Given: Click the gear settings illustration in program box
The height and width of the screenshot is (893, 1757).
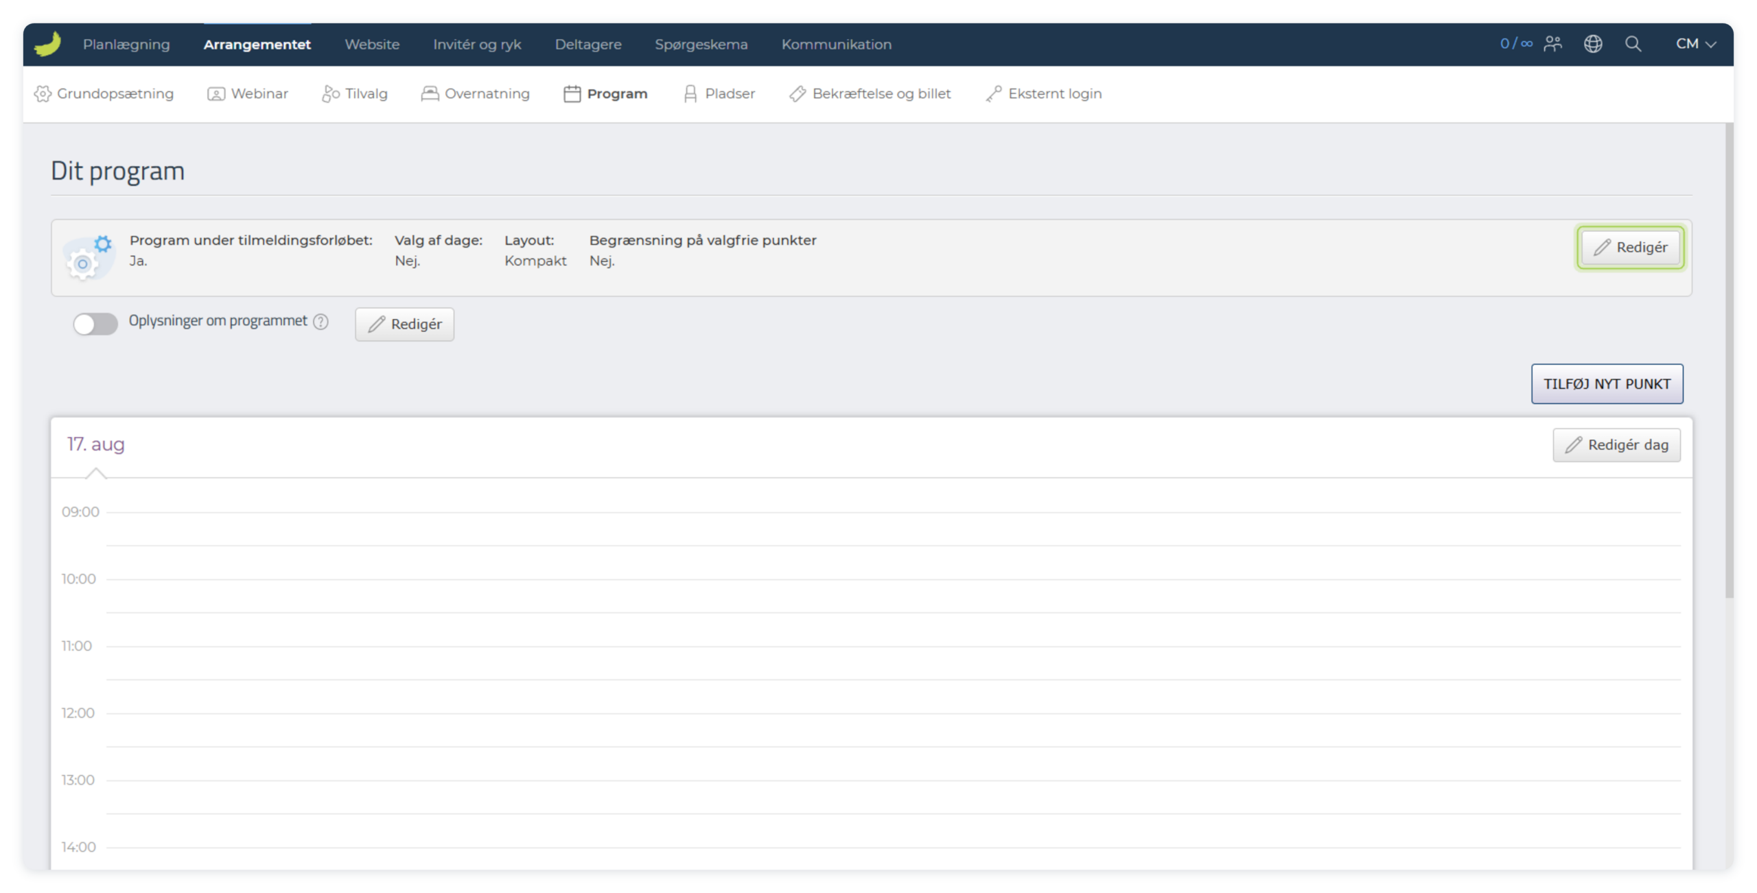Looking at the screenshot, I should [x=89, y=257].
